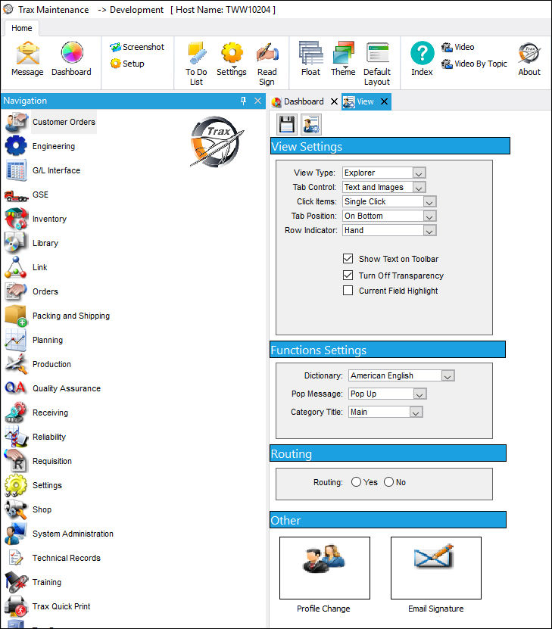Expand the Dictionary dropdown
552x629 pixels.
click(x=448, y=376)
